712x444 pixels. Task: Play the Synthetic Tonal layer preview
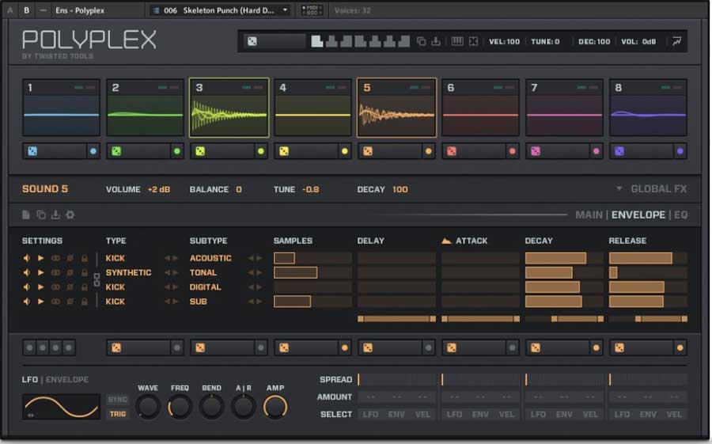pyautogui.click(x=41, y=273)
